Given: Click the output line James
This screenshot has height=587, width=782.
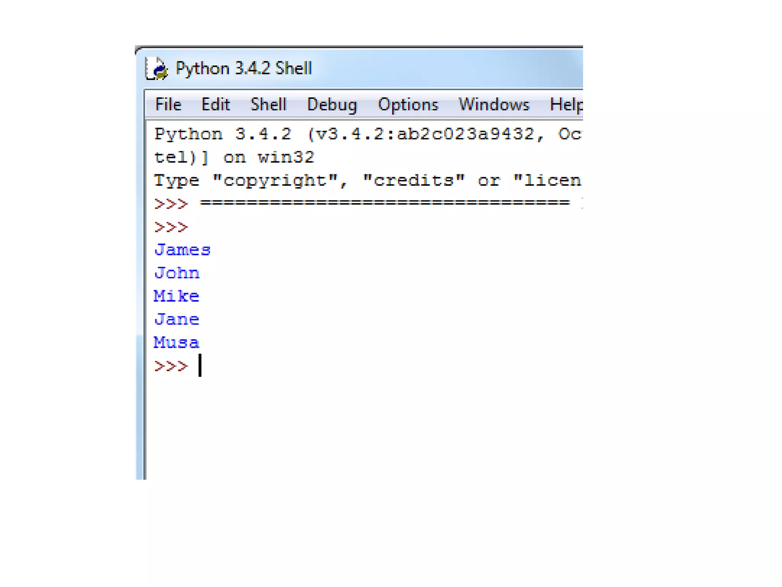Looking at the screenshot, I should tap(183, 250).
